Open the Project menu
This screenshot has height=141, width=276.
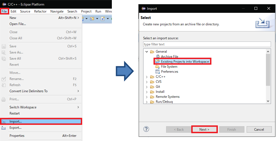click(x=86, y=11)
